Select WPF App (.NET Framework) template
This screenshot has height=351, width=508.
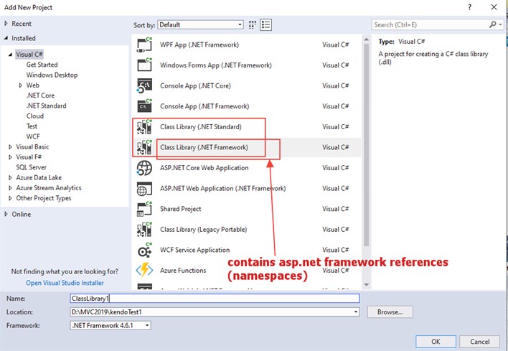(247, 45)
